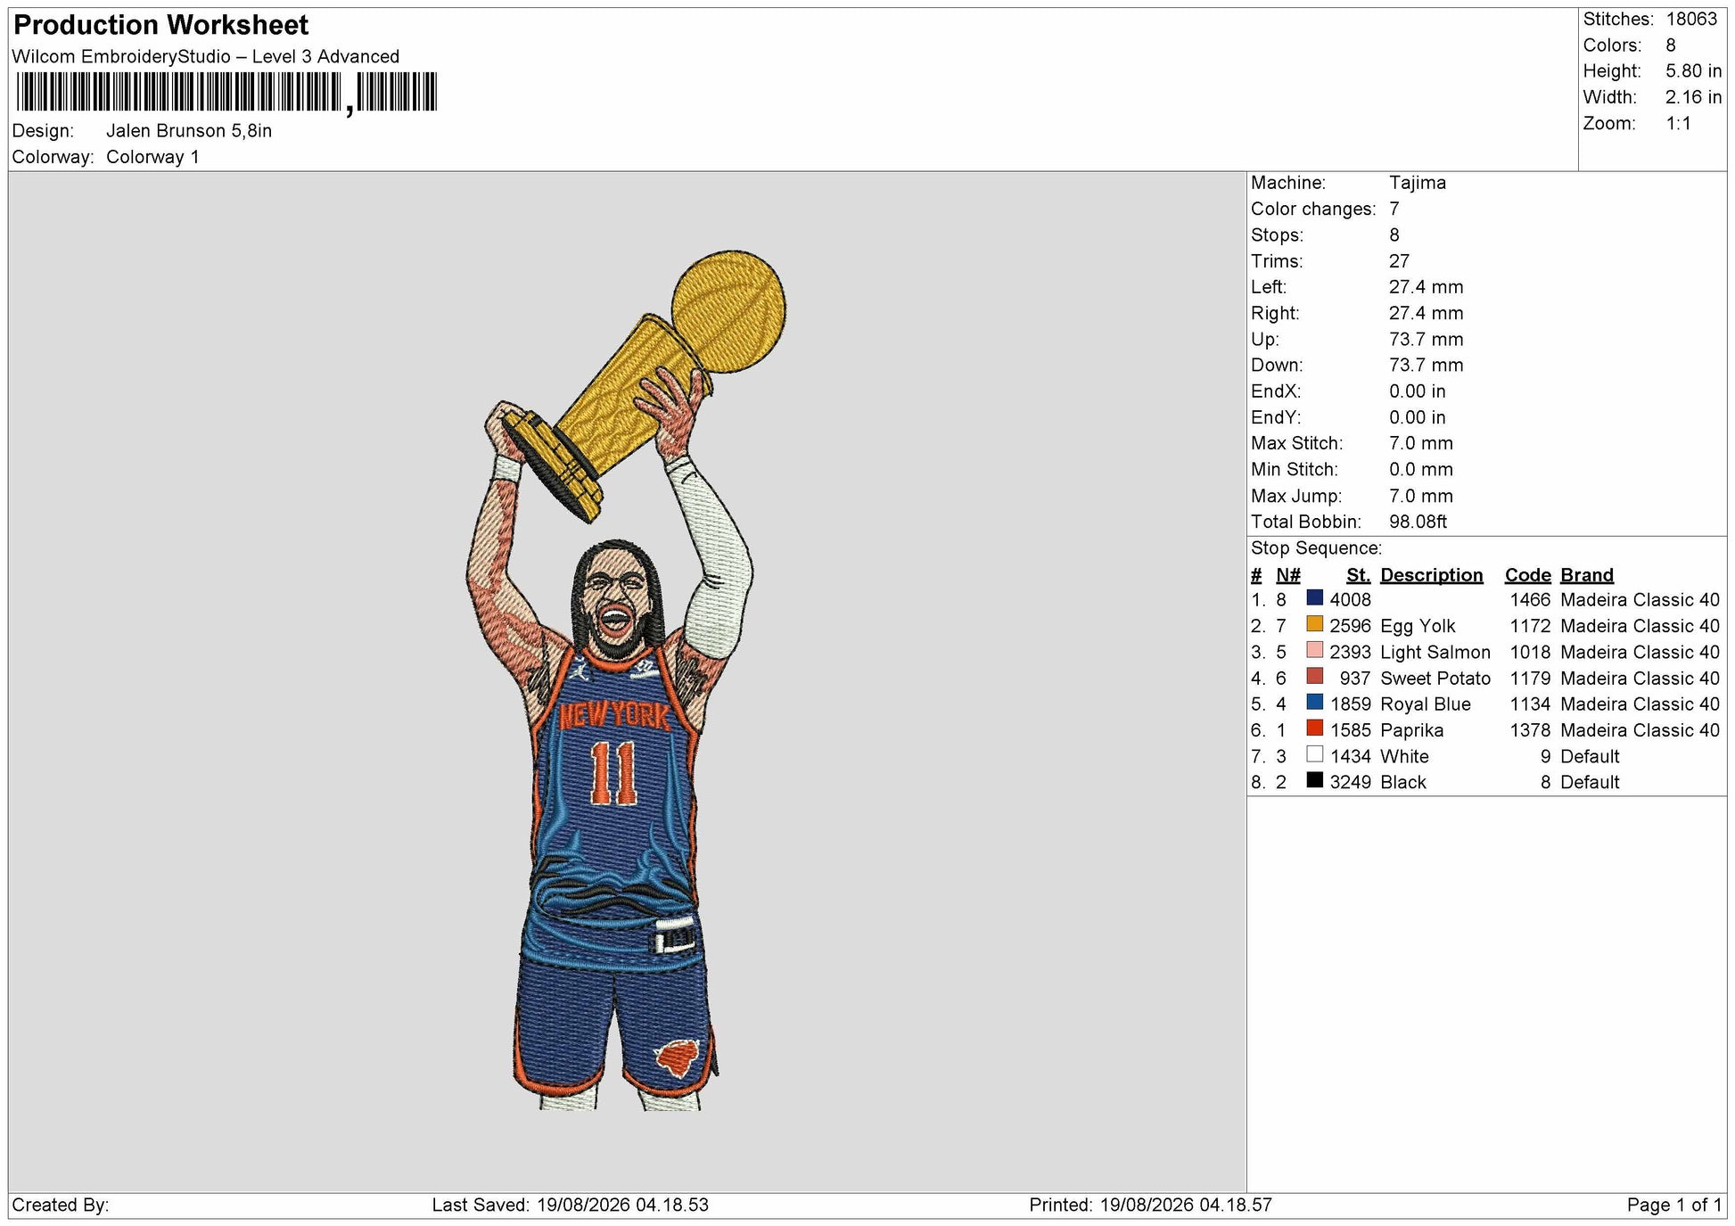Click the "N#" column header
Viewport: 1735px width, 1226px height.
click(x=1288, y=575)
